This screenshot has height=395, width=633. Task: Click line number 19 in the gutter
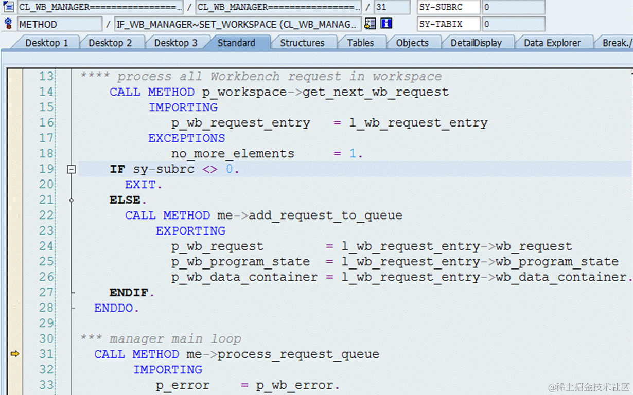tap(46, 169)
